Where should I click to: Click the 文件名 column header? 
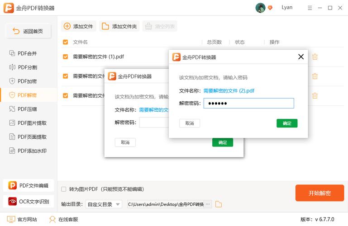[81, 42]
